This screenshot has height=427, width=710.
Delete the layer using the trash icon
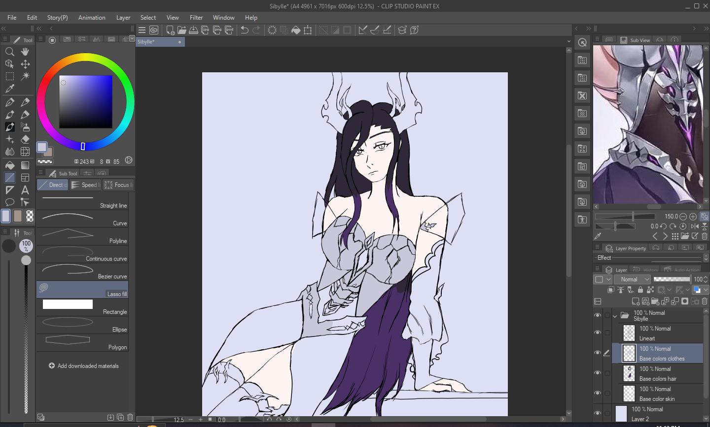[705, 301]
